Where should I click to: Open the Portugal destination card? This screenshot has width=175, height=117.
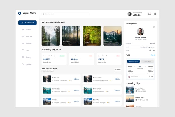[92, 36]
